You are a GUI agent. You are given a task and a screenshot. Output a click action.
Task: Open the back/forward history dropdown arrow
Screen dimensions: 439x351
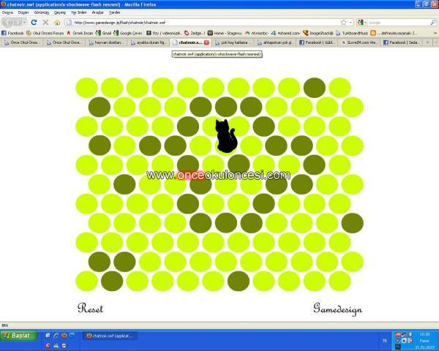click(25, 22)
